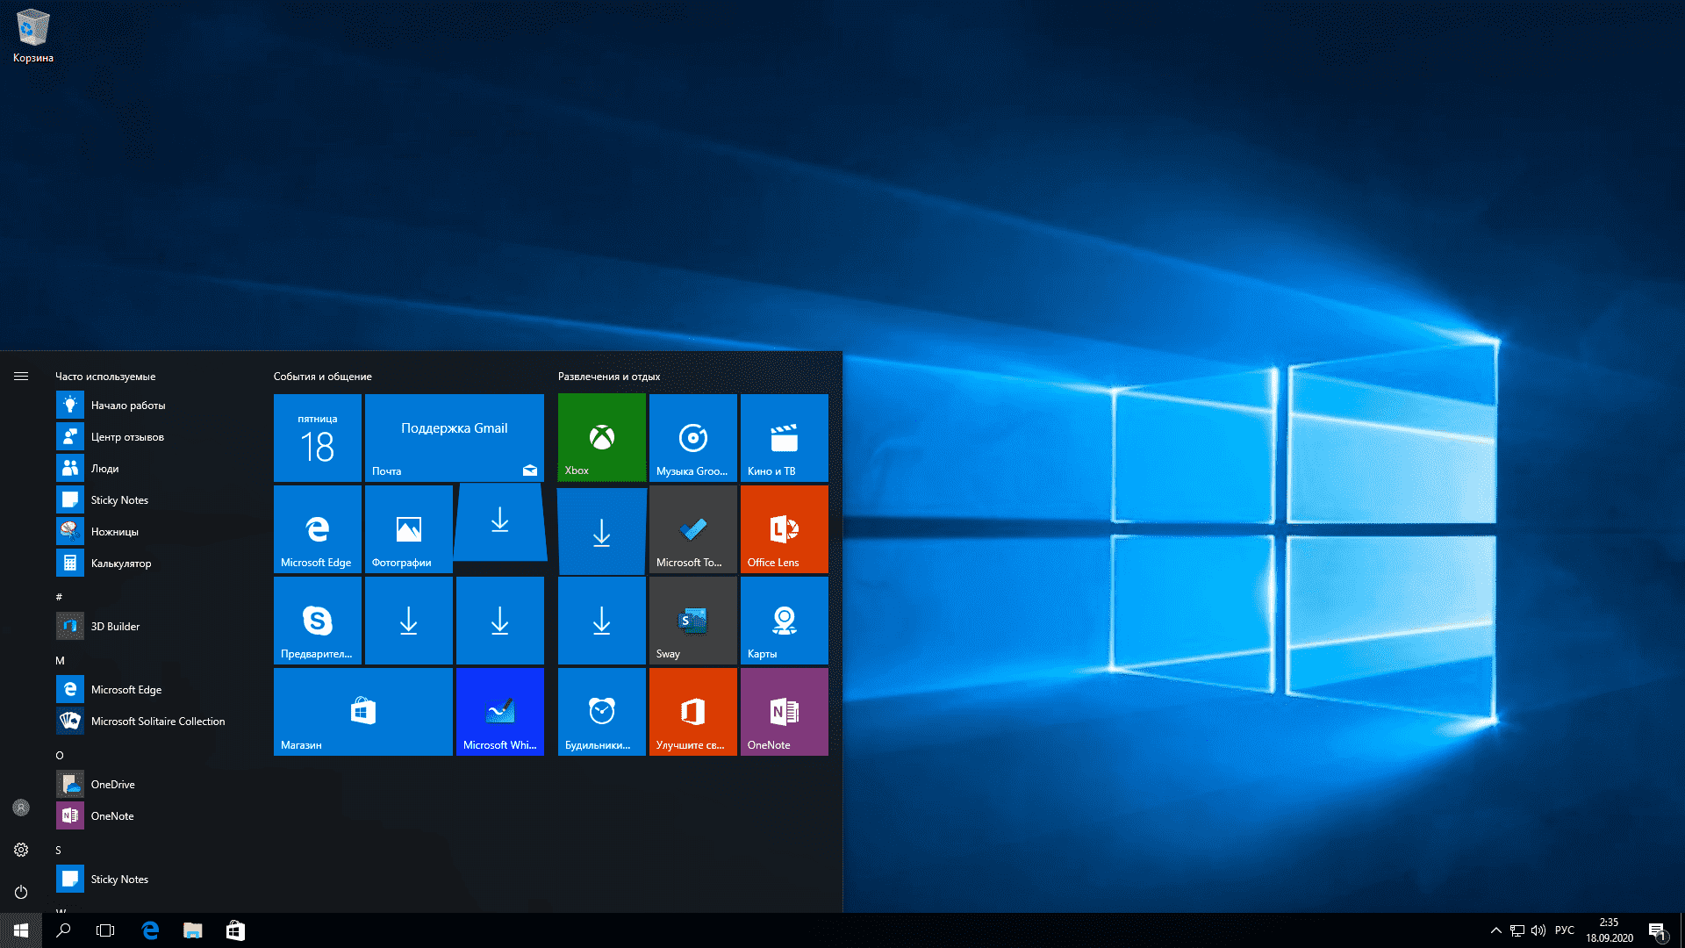
Task: Open Settings gear in Start menu
Action: tap(21, 850)
